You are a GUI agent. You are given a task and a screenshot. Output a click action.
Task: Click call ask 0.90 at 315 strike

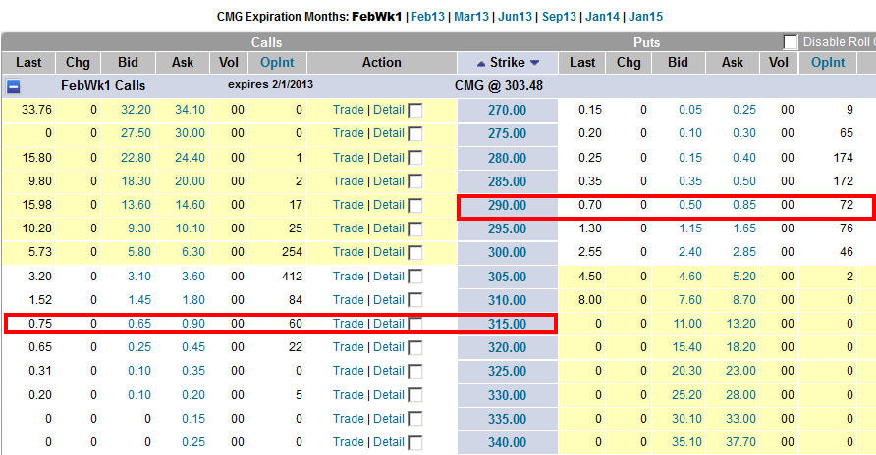pyautogui.click(x=193, y=324)
